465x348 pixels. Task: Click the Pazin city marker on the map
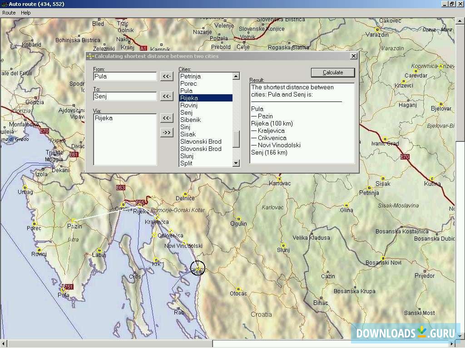coord(74,221)
